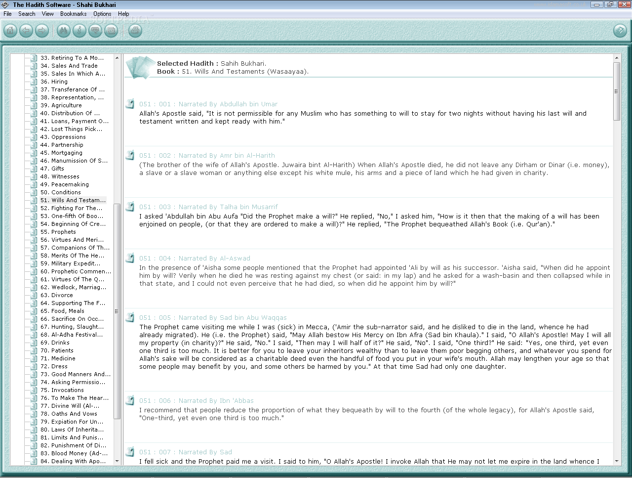Screen dimensions: 632x478
Task: Select book 50. Conditions
Action: (x=61, y=192)
